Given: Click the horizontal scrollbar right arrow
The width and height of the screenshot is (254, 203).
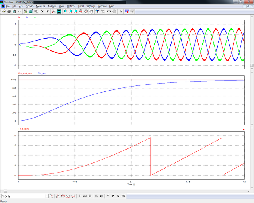Looking at the screenshot, I should click(249, 191).
